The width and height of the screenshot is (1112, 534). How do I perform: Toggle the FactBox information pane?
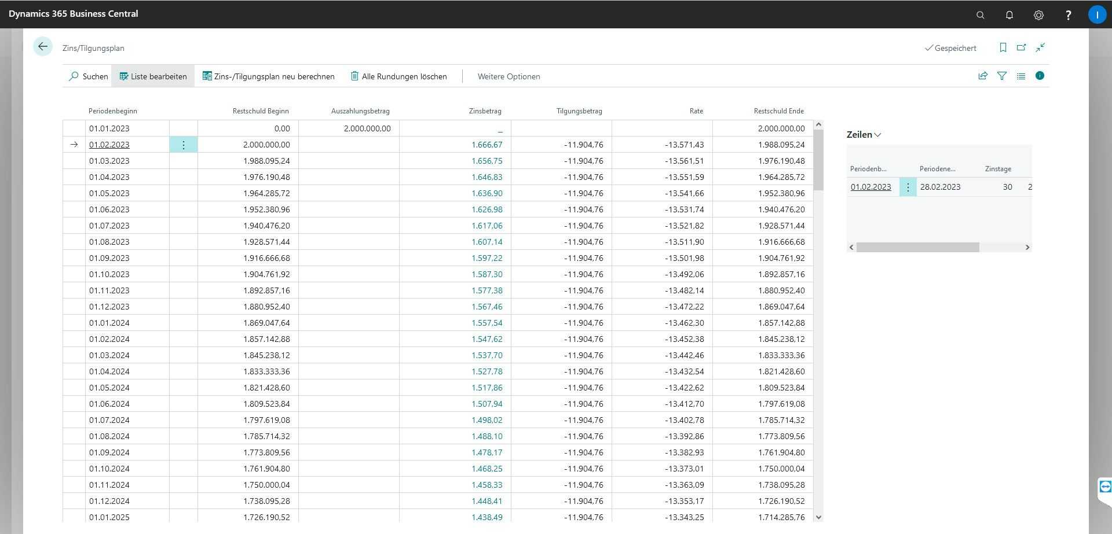pos(1040,76)
